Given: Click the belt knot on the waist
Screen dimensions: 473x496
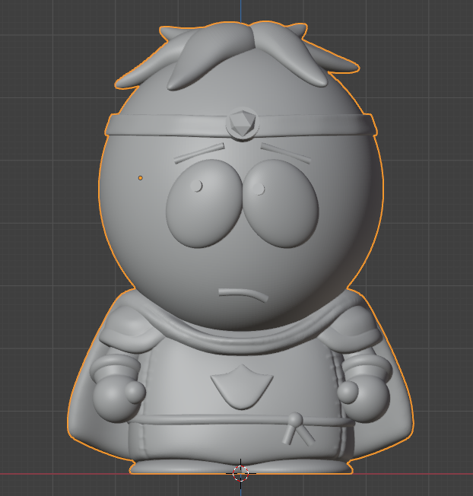Looking at the screenshot, I should 296,420.
